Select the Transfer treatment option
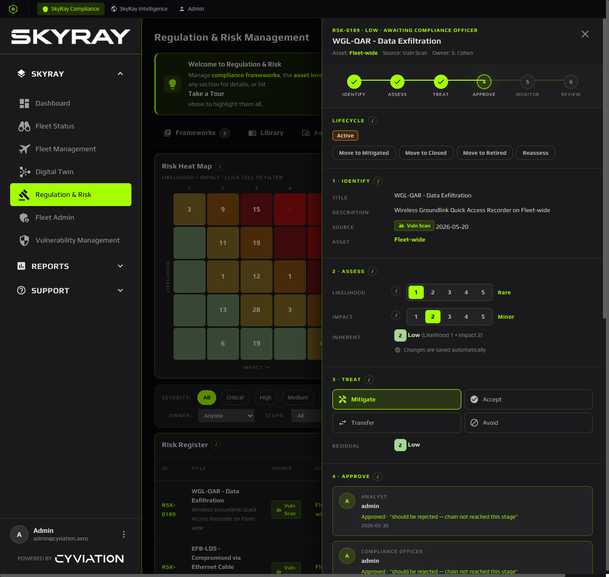This screenshot has width=609, height=577. 397,423
